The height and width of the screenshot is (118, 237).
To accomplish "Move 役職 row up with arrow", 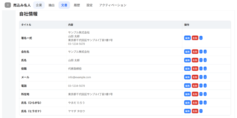I will 201,69.
